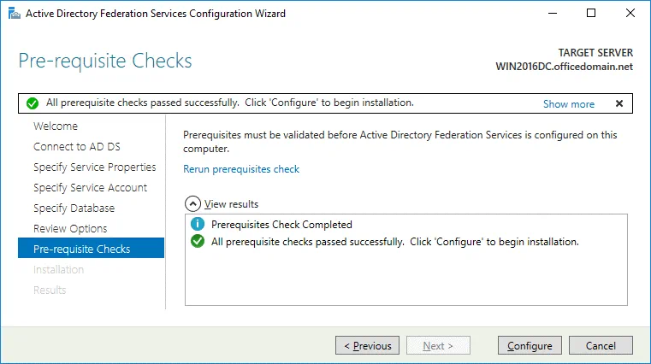
Task: Click the Previous button
Action: point(368,346)
